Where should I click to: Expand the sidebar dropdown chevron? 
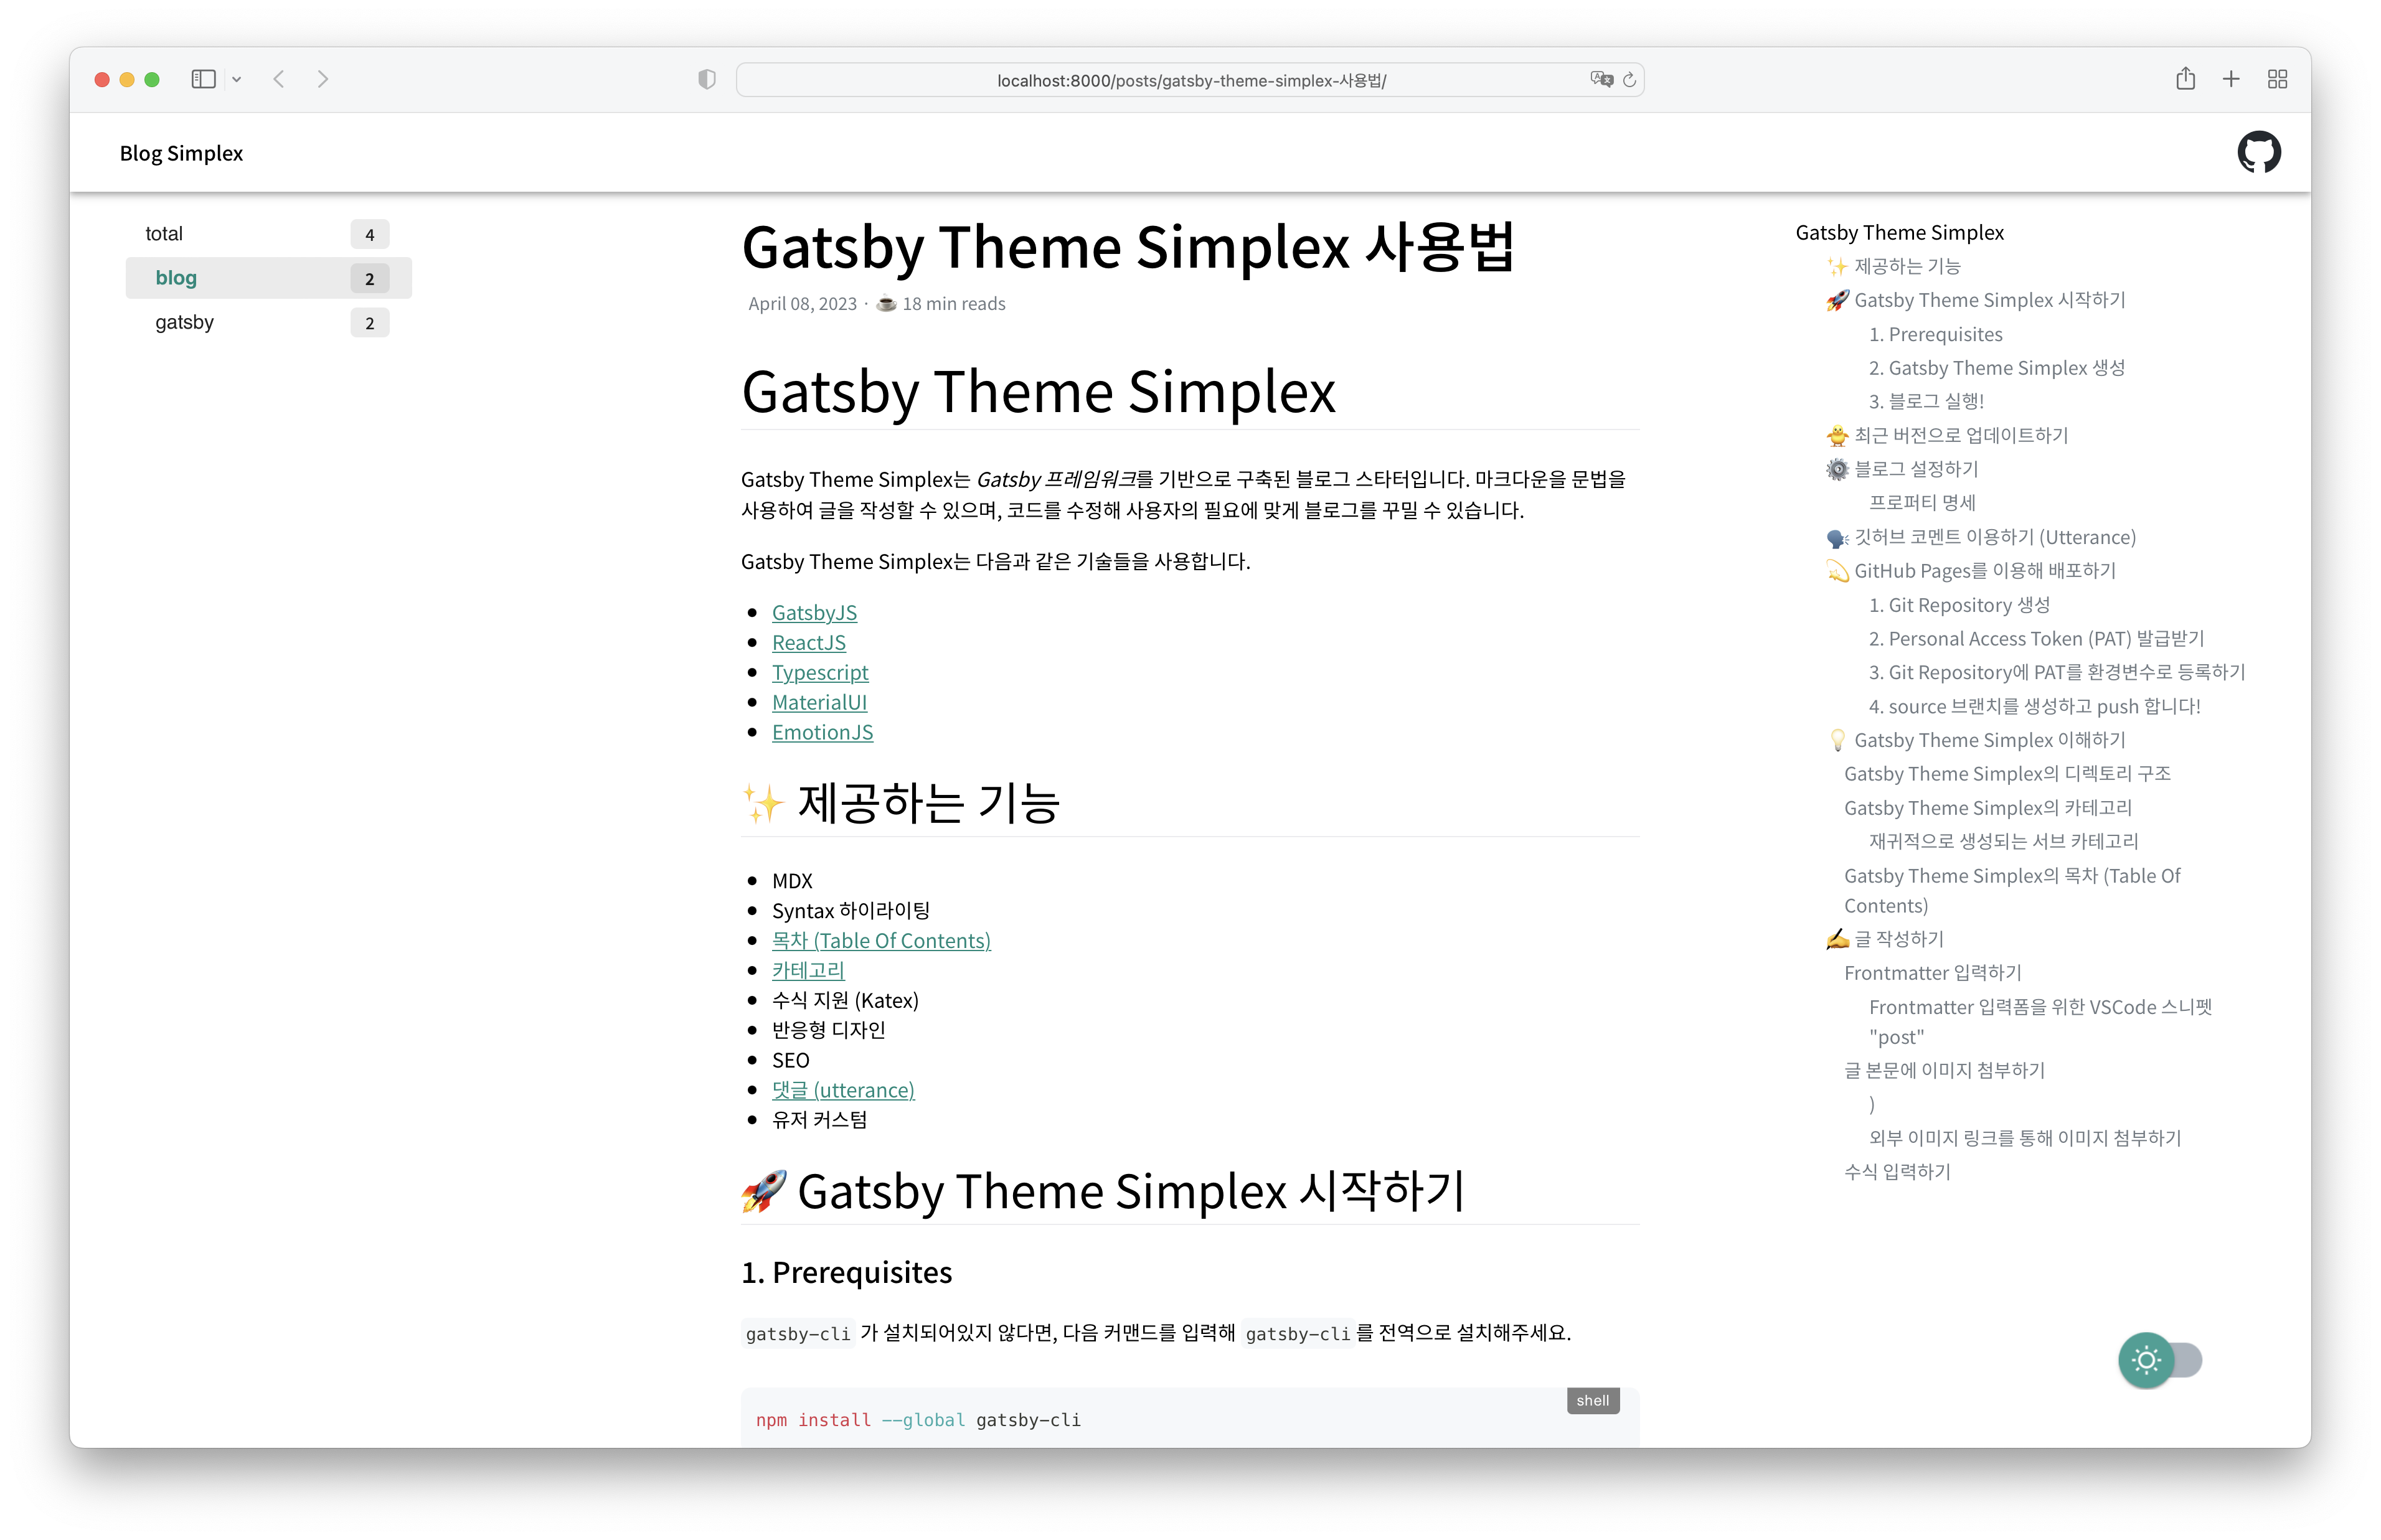coord(237,79)
